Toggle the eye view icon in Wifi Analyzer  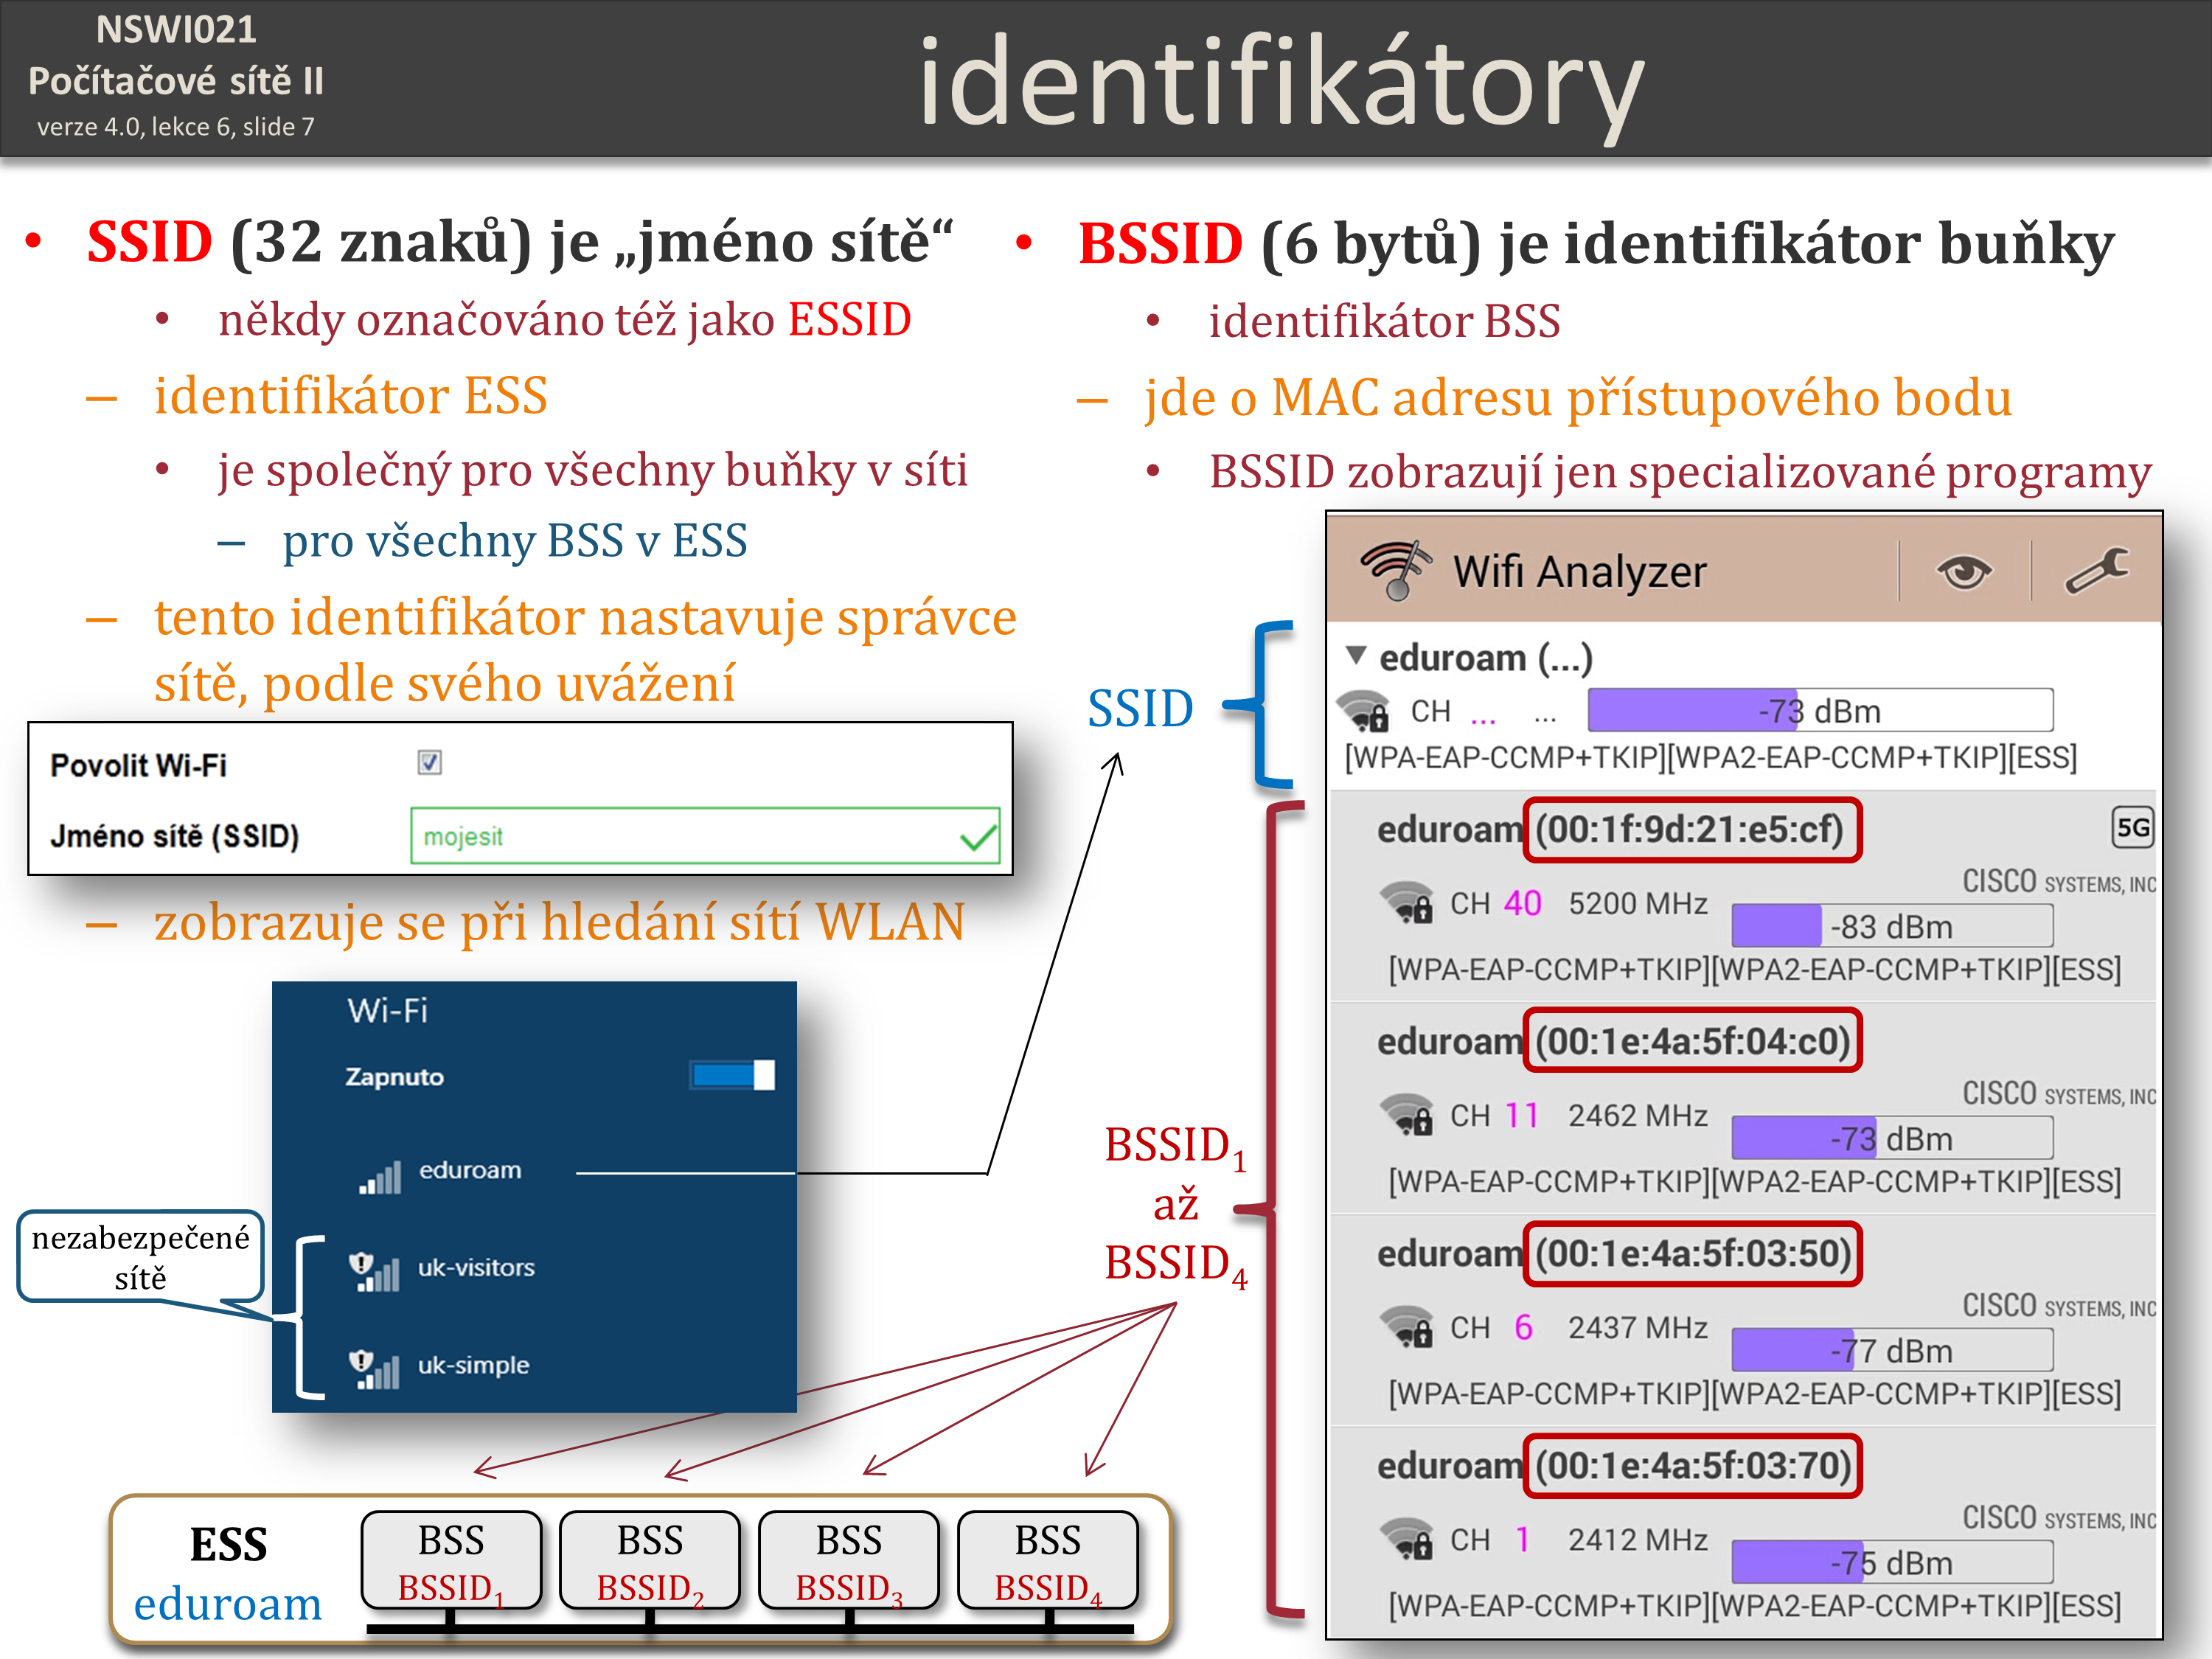tap(1964, 572)
